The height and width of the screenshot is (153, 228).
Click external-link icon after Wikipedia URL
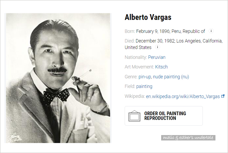pos(223,96)
